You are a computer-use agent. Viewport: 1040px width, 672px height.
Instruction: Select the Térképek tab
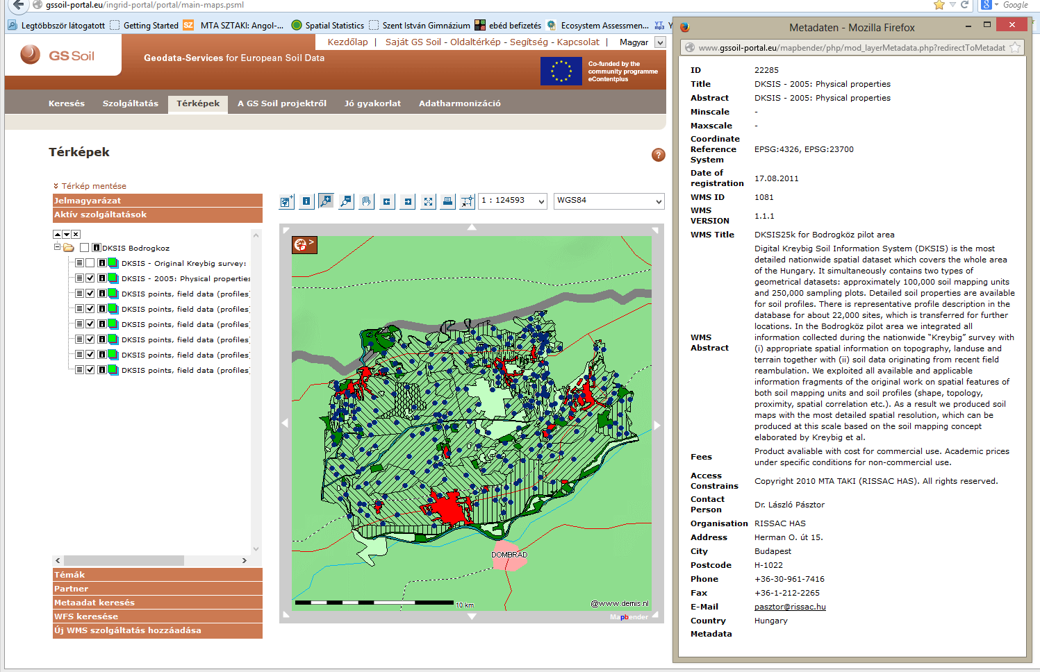coord(198,103)
